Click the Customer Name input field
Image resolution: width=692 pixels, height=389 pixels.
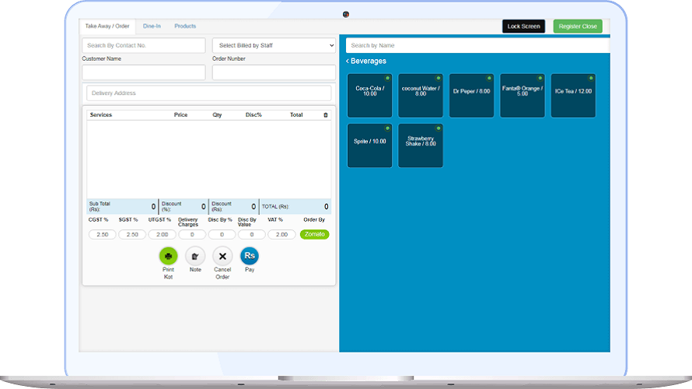coord(144,72)
